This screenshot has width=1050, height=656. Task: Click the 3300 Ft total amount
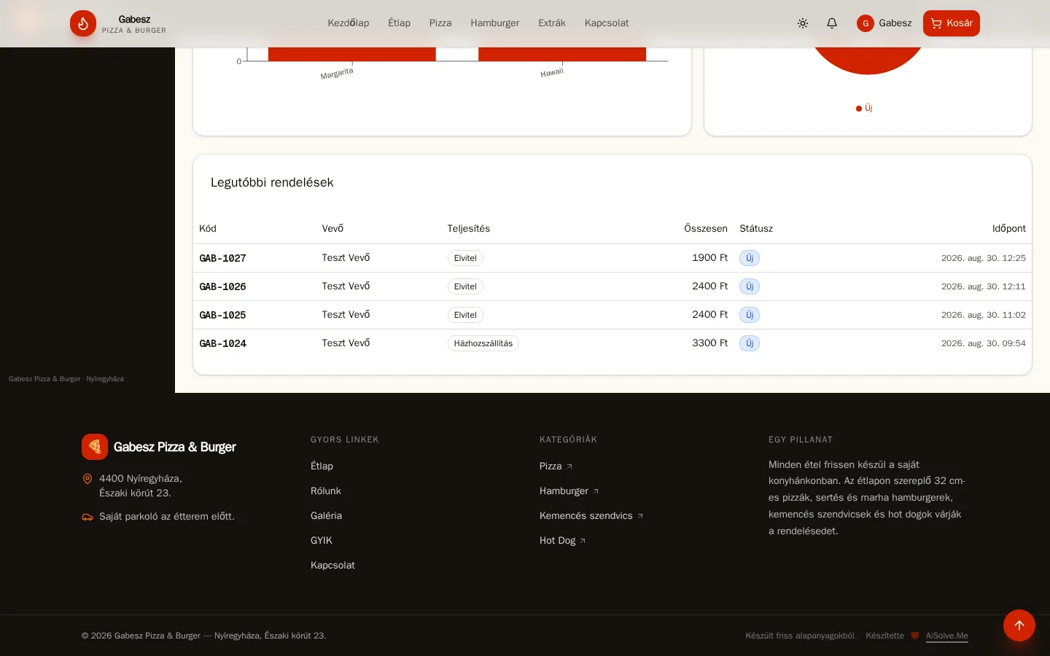pyautogui.click(x=710, y=343)
